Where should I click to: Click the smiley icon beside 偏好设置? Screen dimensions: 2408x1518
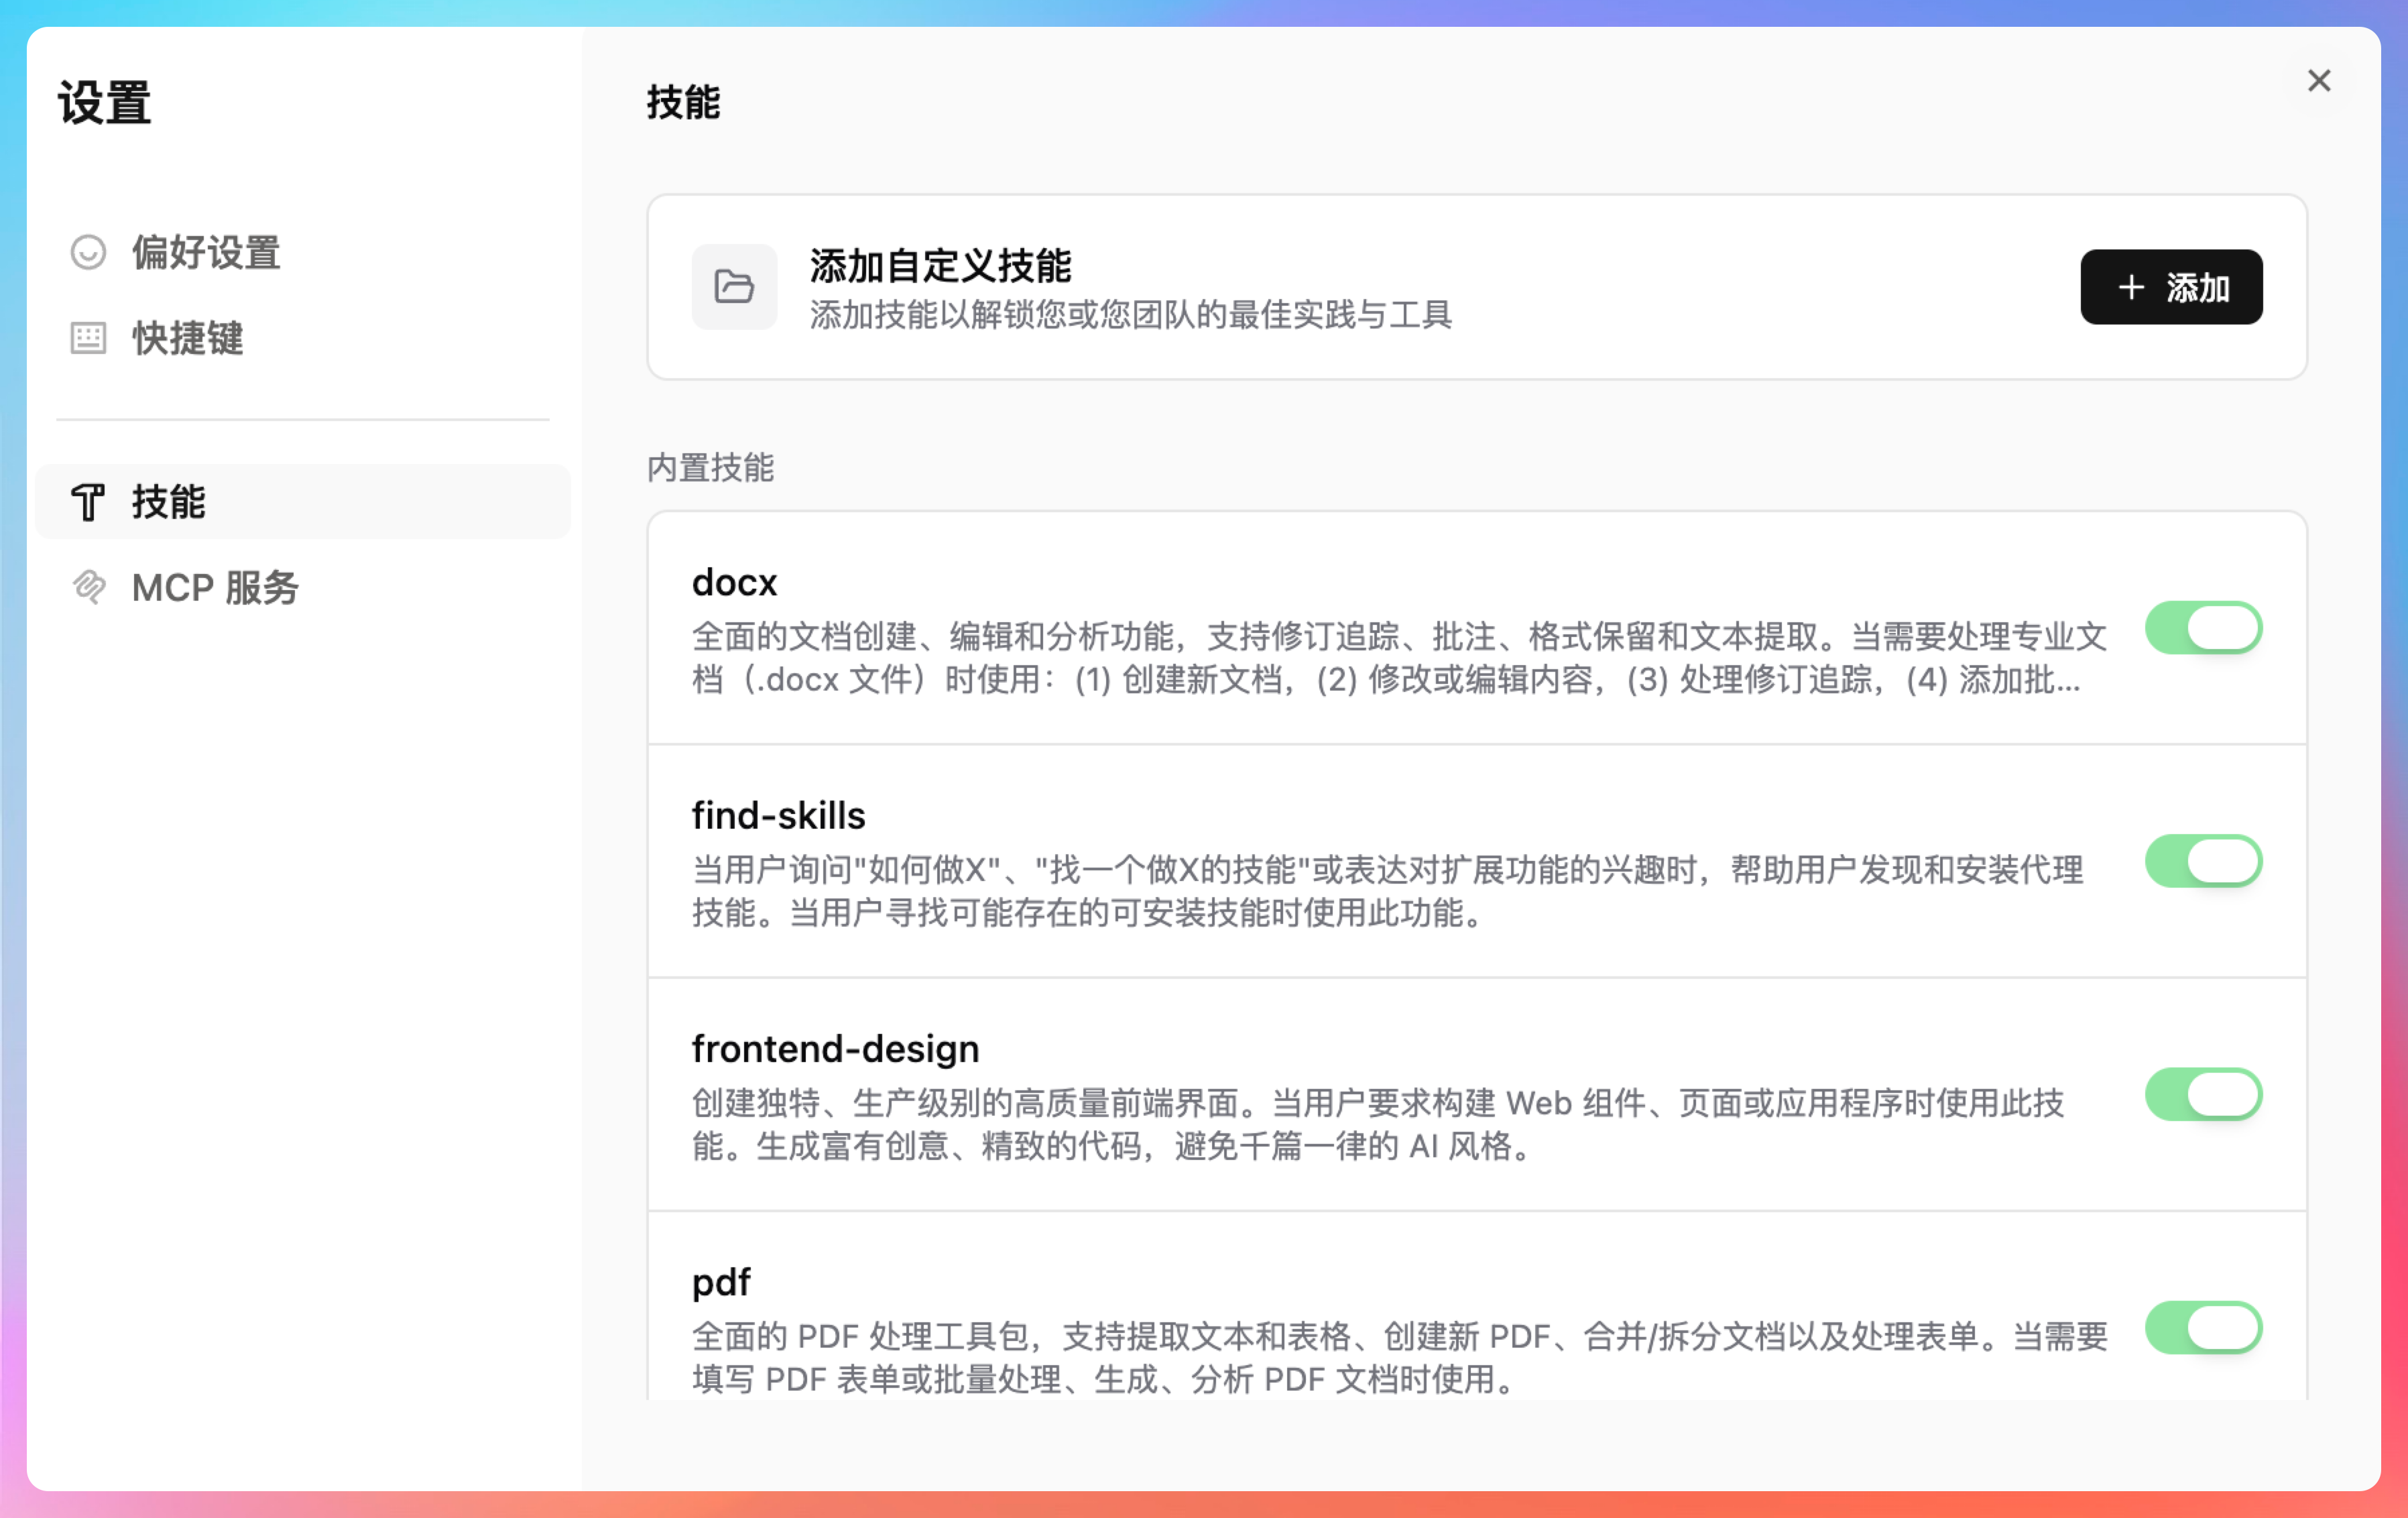click(88, 252)
